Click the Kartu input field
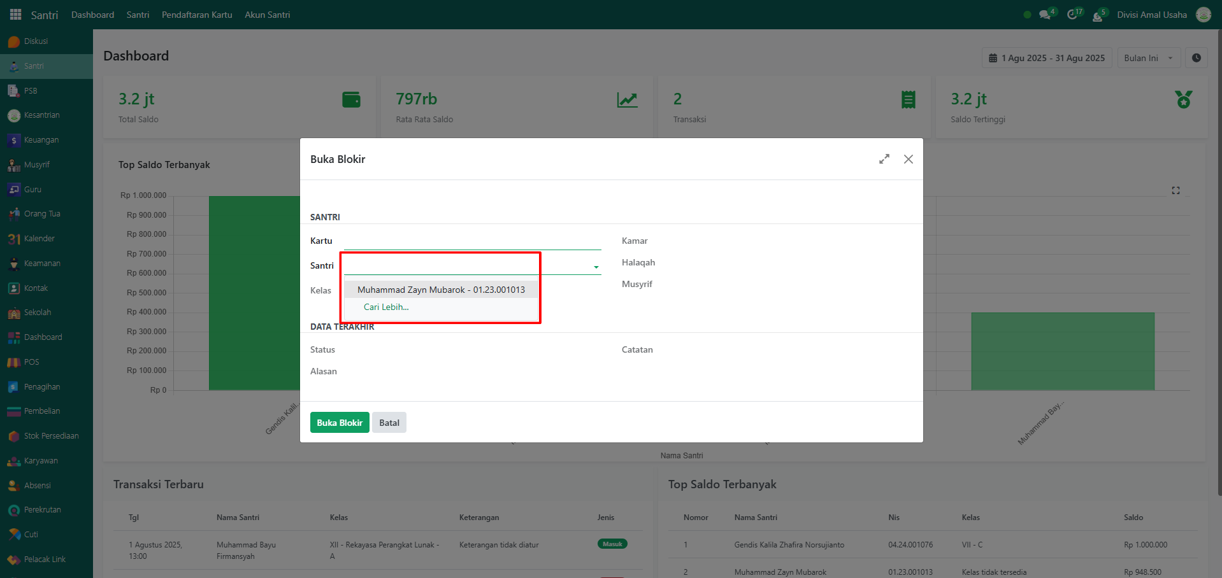This screenshot has width=1222, height=578. tap(471, 241)
